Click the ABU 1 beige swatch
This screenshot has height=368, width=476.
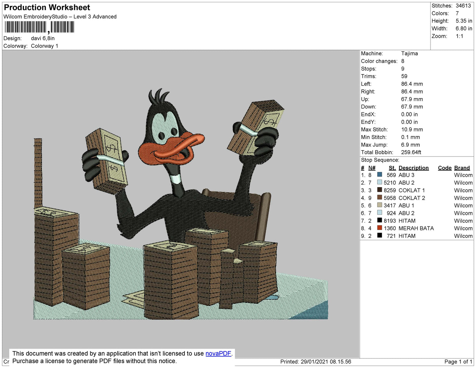click(379, 205)
